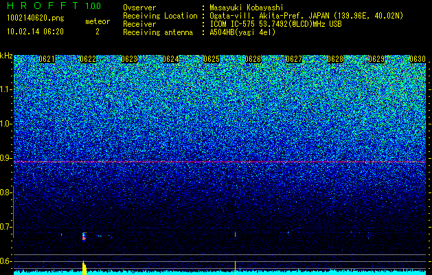Click observer name Masayuki Kobayashi
Screen dimensions: 432x275
246,8
